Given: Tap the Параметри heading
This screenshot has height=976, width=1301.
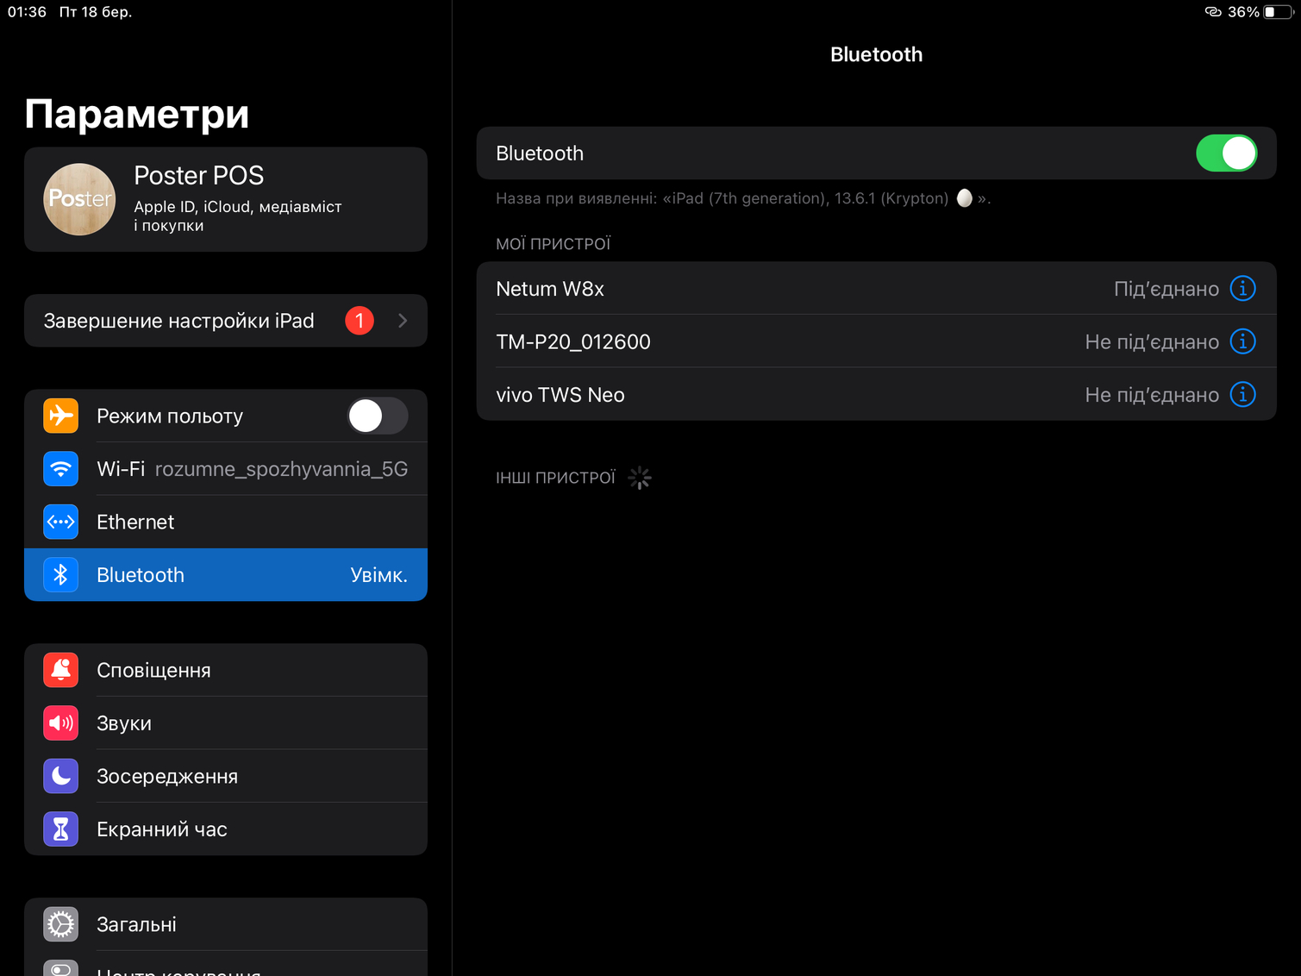Looking at the screenshot, I should pos(137,114).
